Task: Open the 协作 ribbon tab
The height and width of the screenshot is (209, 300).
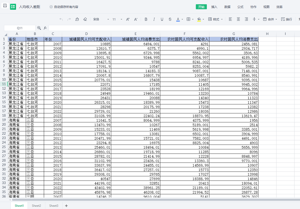Action: coord(253,7)
